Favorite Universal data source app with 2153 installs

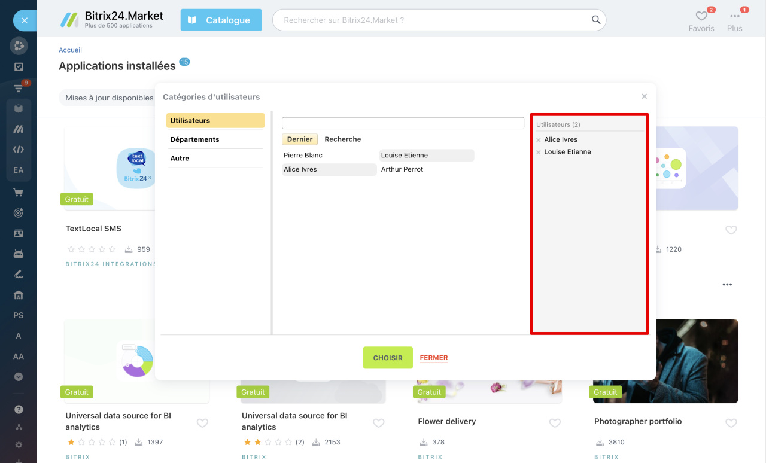[379, 423]
